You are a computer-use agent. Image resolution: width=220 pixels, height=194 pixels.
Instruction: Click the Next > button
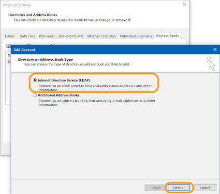coord(178,188)
